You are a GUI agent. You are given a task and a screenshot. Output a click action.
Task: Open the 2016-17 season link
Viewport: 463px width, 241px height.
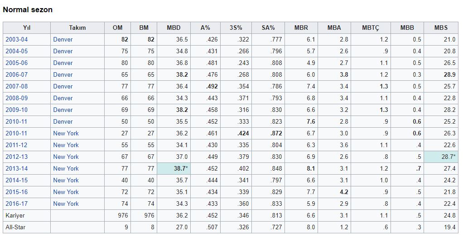pyautogui.click(x=16, y=204)
